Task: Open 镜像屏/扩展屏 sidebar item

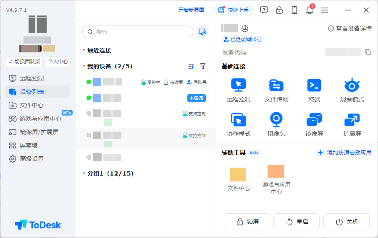Action: pos(38,132)
